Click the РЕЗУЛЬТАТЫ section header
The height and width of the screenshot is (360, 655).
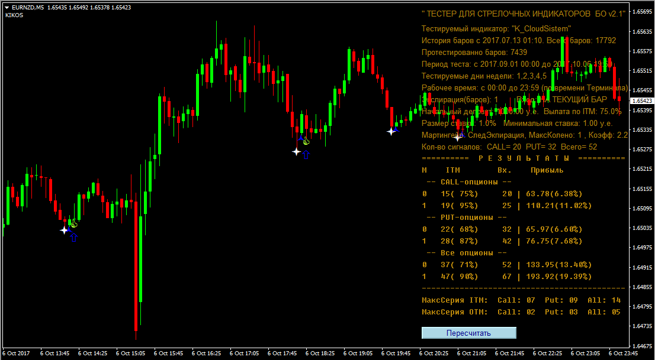(524, 158)
